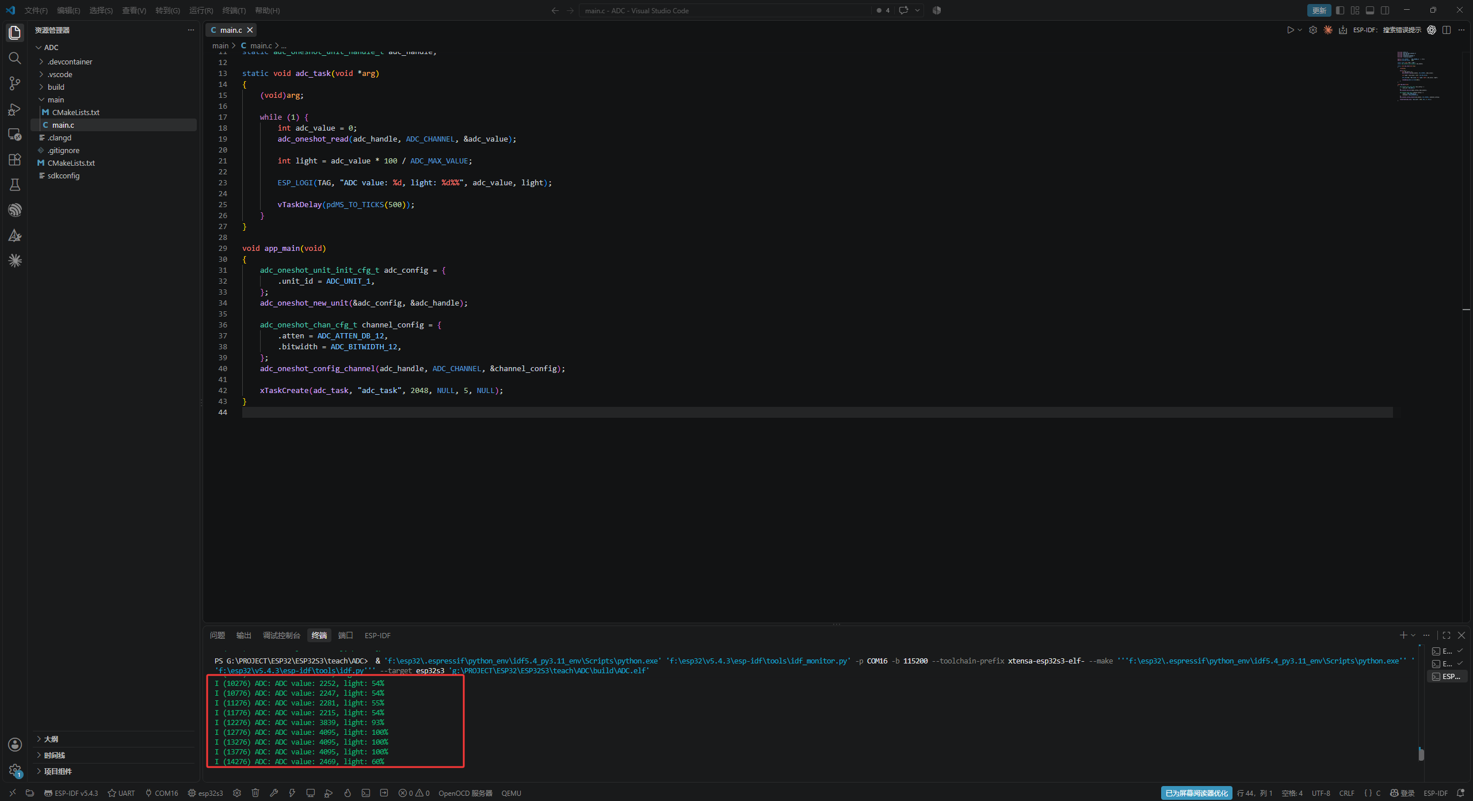The height and width of the screenshot is (801, 1473).
Task: Toggle the secondary side bar layout button
Action: pyautogui.click(x=1385, y=10)
